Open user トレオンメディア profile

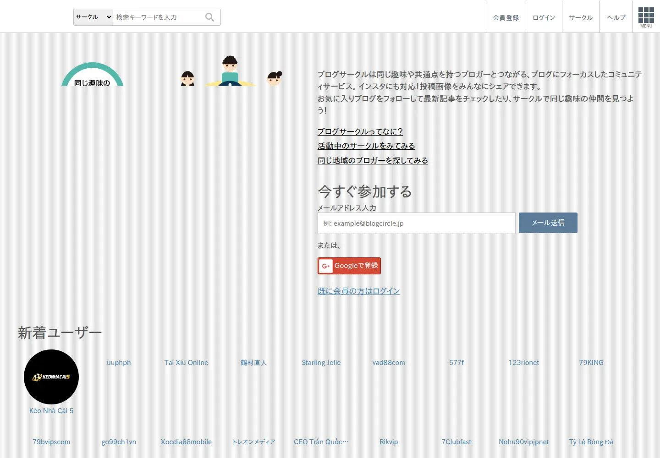point(253,442)
